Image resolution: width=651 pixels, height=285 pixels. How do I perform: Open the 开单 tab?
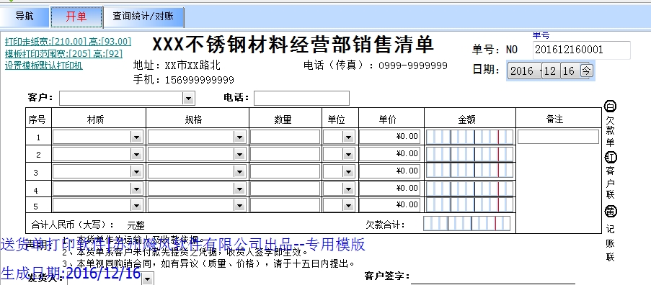(x=76, y=17)
